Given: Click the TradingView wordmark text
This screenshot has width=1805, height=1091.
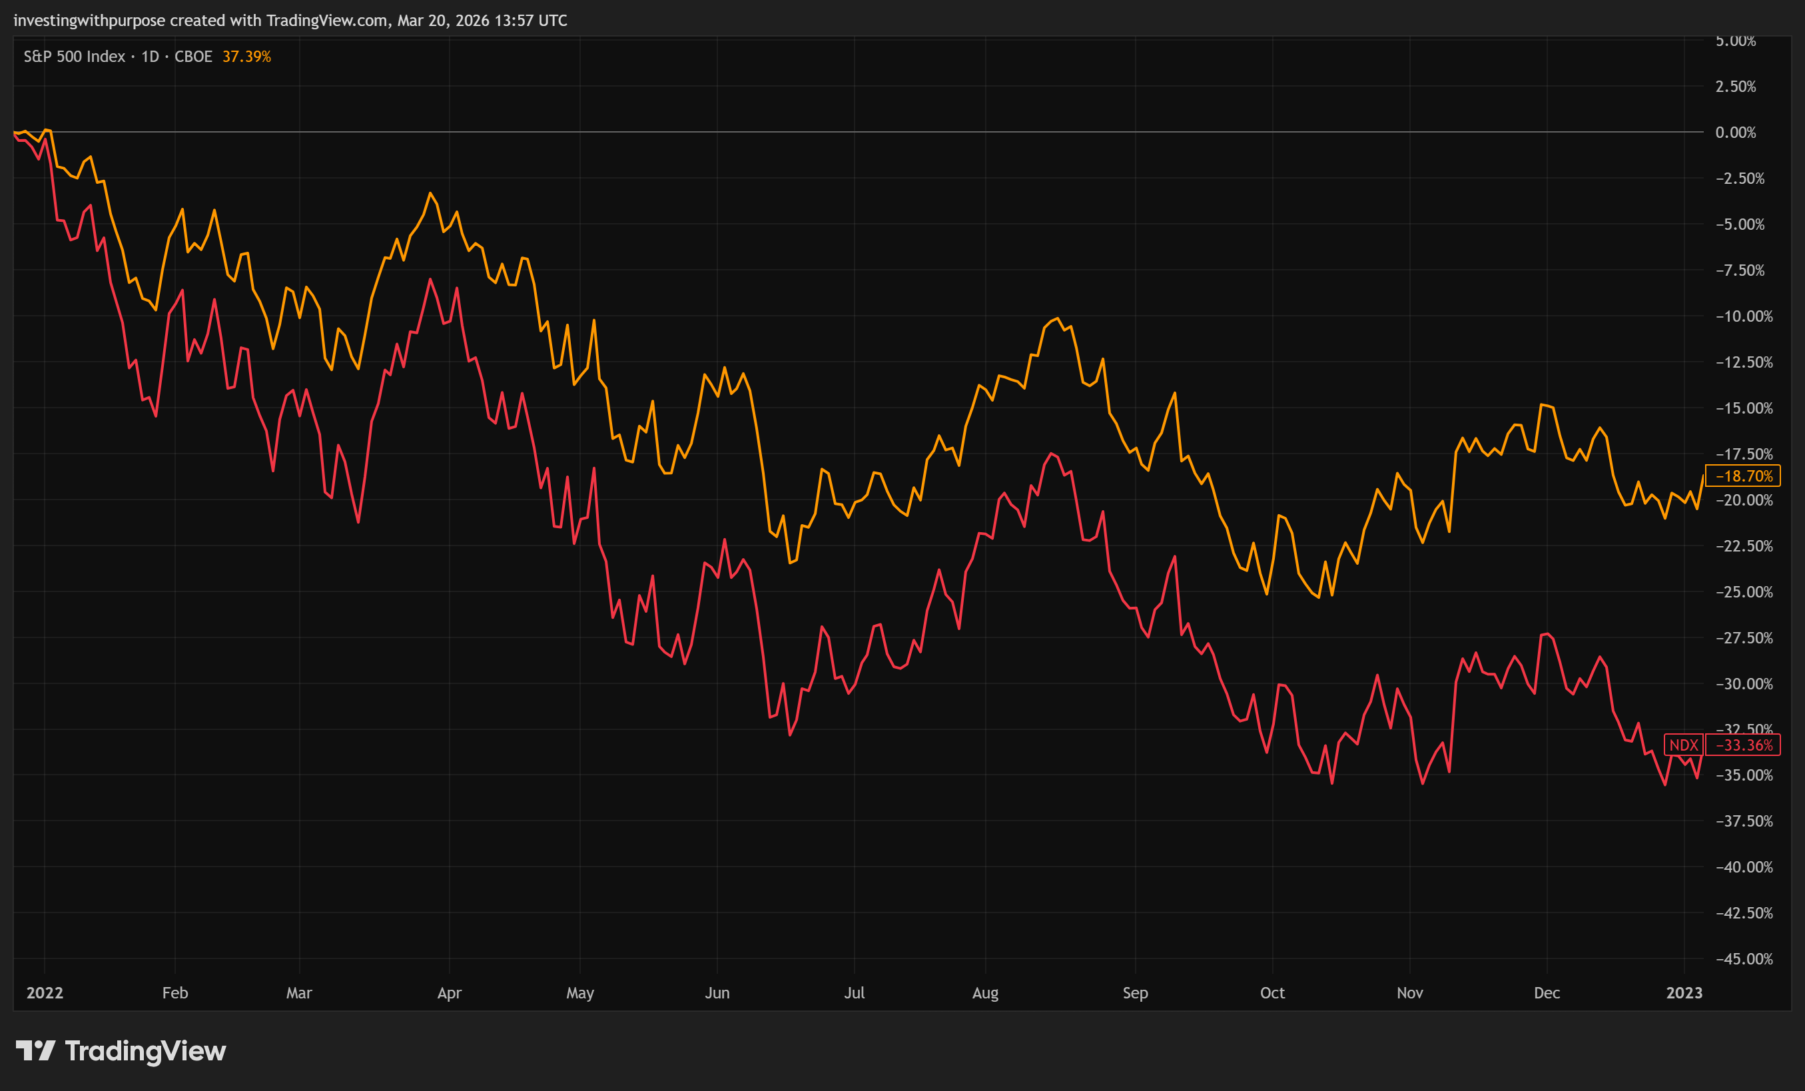Looking at the screenshot, I should coord(145,1050).
